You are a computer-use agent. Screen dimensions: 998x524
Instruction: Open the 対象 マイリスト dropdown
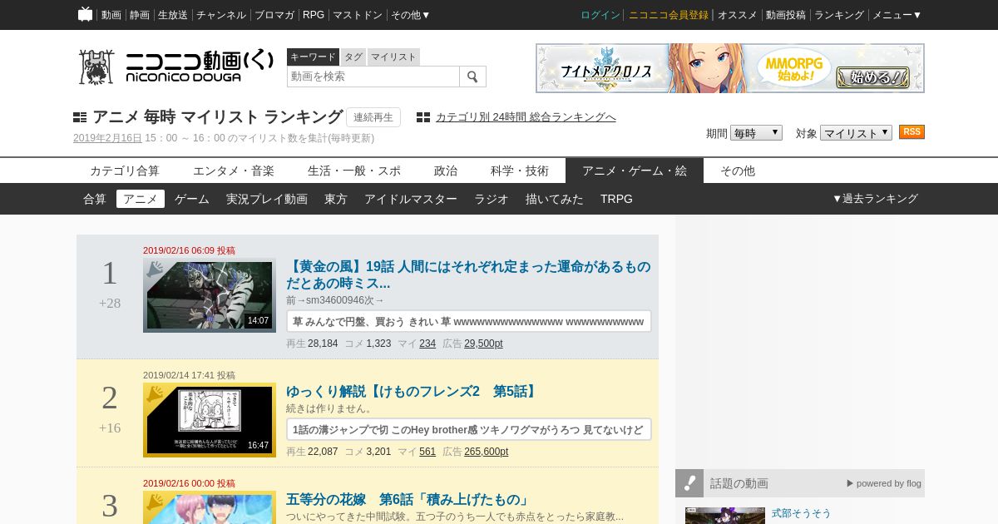856,133
